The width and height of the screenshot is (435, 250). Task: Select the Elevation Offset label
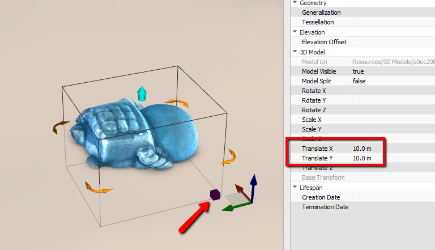[324, 42]
